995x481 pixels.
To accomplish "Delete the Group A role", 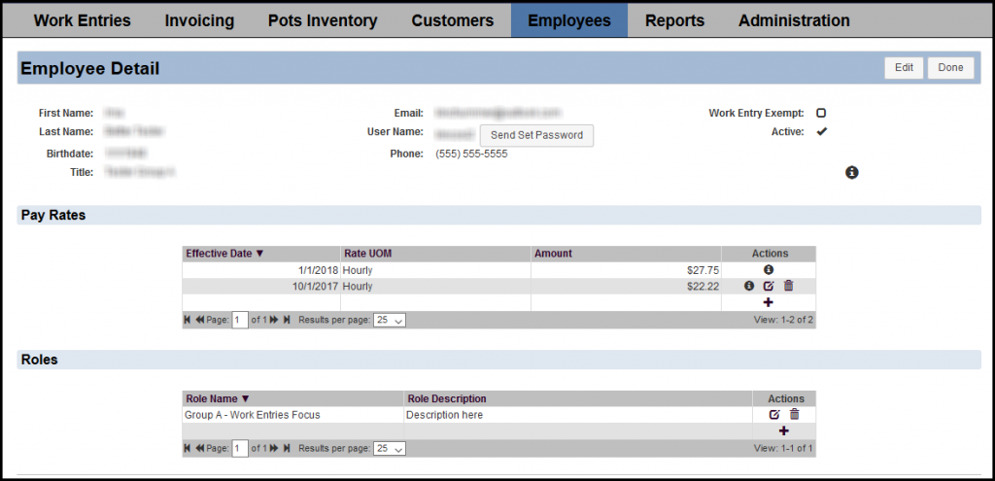I will [794, 415].
